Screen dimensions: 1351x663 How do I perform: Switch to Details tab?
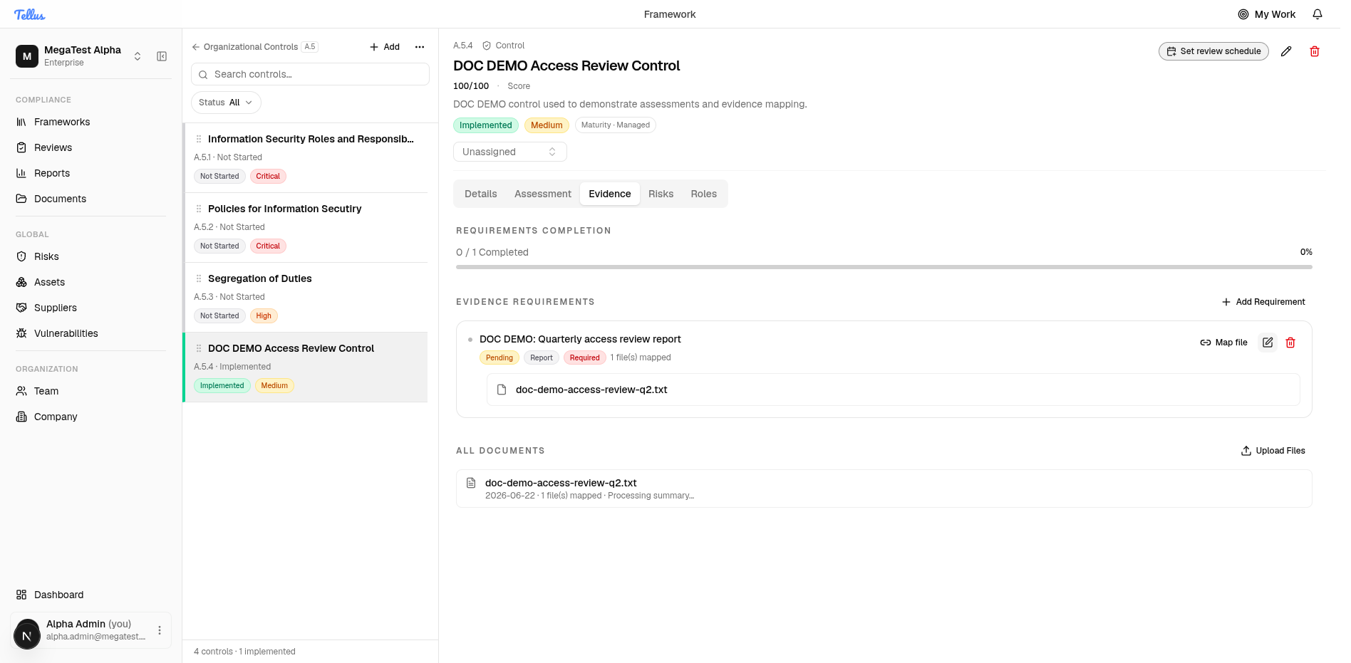pos(481,194)
